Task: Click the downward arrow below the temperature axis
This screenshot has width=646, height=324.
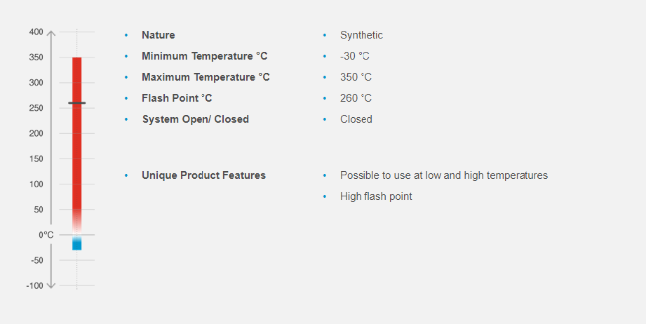Action: pos(51,285)
